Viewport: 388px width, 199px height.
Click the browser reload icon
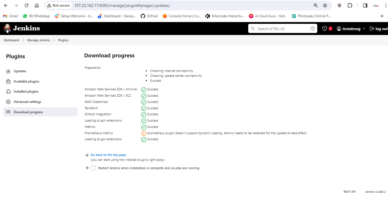(x=26, y=5)
